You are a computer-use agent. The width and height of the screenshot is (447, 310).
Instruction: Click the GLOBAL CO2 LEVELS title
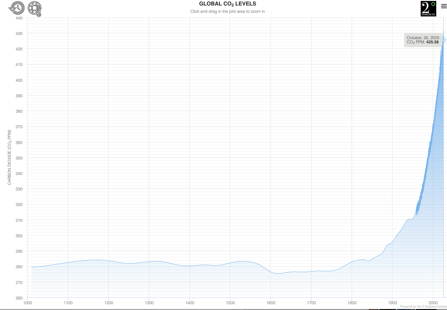227,4
